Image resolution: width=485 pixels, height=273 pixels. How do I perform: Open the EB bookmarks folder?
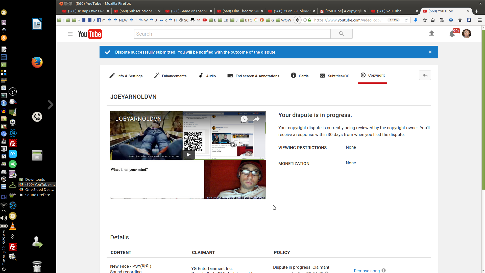223,20
